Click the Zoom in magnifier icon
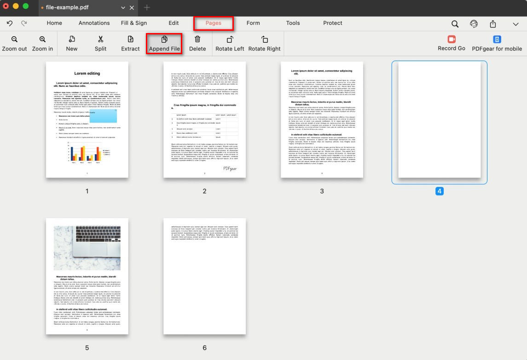The image size is (527, 360). tap(42, 40)
